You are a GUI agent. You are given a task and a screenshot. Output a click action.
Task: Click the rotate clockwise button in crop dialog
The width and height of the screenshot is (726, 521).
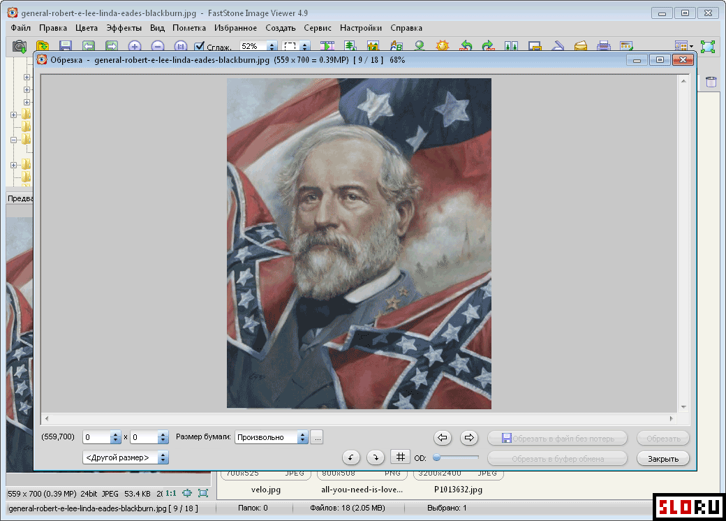376,457
